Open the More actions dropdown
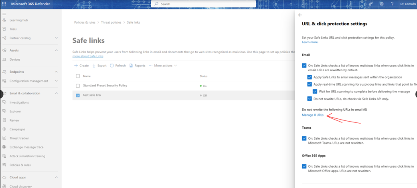The image size is (417, 188). (163, 66)
